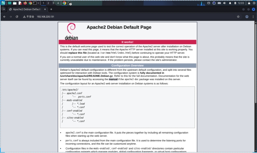Bookmark this page with the star icon
Image resolution: width=257 pixels, height=153 pixels.
238,17
